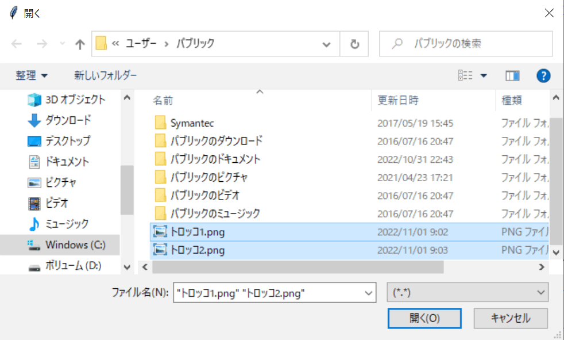Image resolution: width=564 pixels, height=340 pixels.
Task: Open the 整理 menu
Action: 32,75
